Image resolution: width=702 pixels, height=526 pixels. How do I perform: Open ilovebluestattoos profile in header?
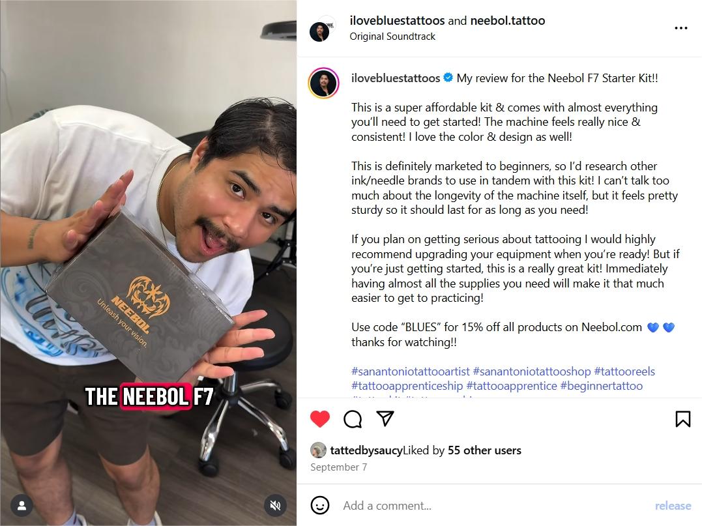click(397, 21)
